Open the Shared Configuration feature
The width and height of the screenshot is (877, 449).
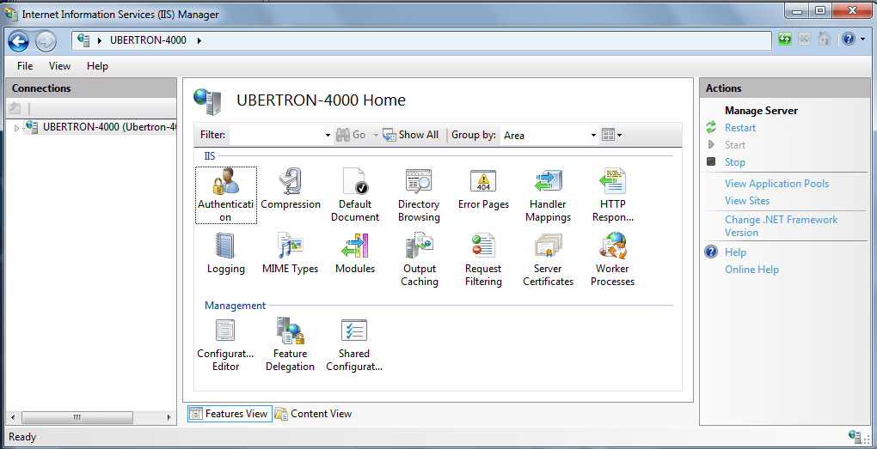354,344
